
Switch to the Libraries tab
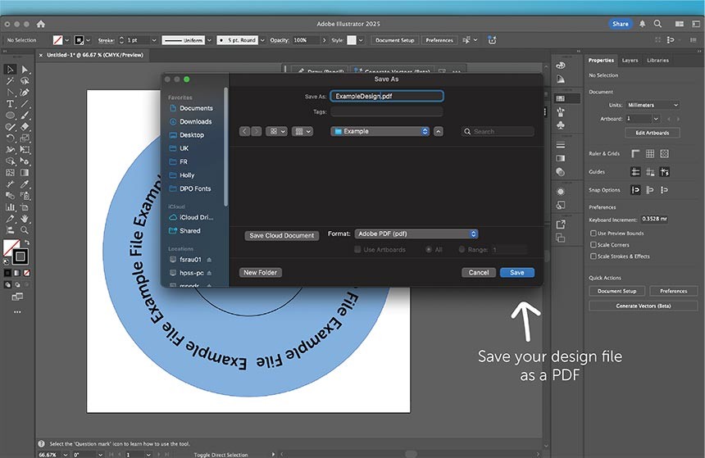pyautogui.click(x=657, y=61)
